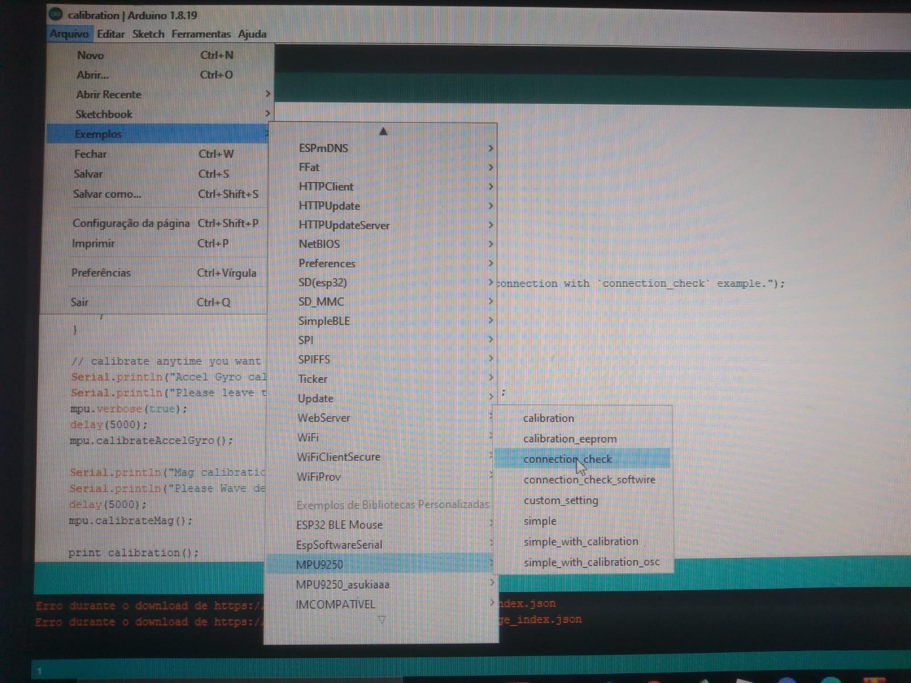Select the Exemplos menu entry
The height and width of the screenshot is (683, 911).
point(158,134)
